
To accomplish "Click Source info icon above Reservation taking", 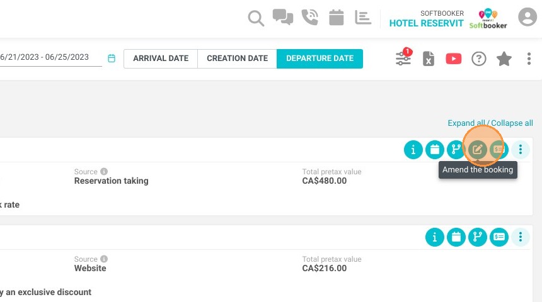I will click(x=104, y=171).
